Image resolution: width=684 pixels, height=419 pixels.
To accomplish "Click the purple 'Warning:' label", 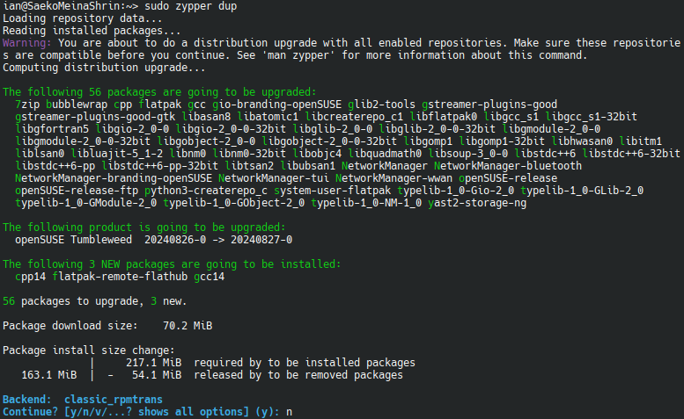I will 27,43.
